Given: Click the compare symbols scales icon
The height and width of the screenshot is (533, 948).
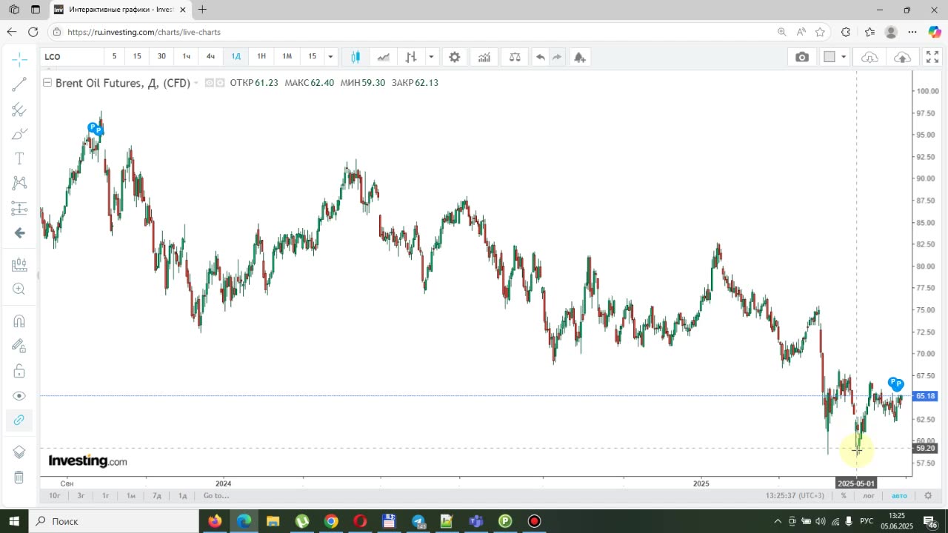Looking at the screenshot, I should tap(514, 57).
